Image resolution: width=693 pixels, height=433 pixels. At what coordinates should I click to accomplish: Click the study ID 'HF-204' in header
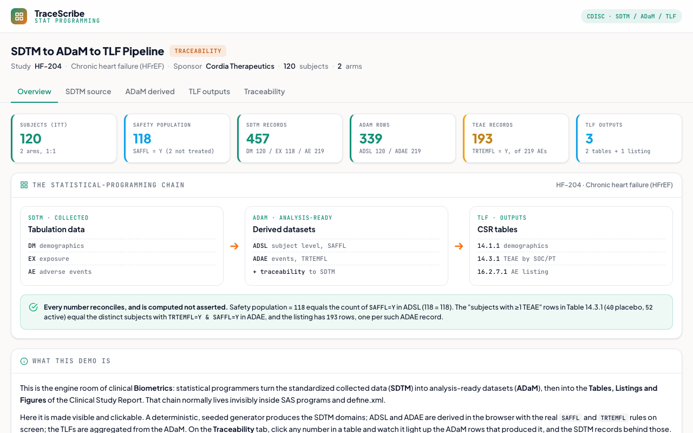(48, 67)
